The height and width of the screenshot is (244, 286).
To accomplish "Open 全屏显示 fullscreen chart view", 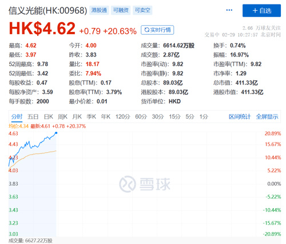I will pos(267,116).
